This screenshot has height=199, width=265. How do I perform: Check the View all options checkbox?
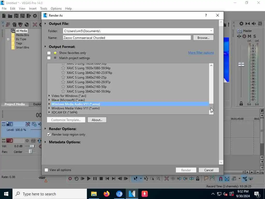(46, 170)
